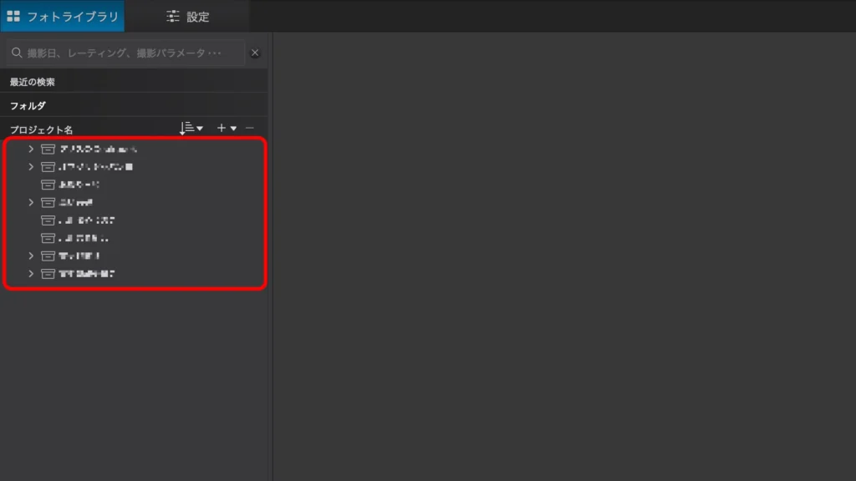The image size is (856, 481).
Task: Expand the second project in the list
Action: 31,167
